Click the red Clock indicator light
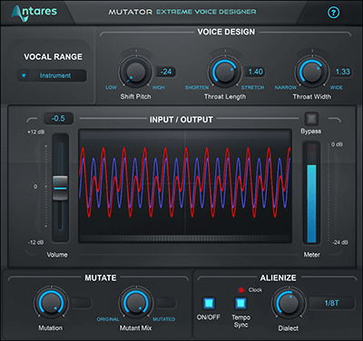The width and height of the screenshot is (363, 341). (x=241, y=290)
